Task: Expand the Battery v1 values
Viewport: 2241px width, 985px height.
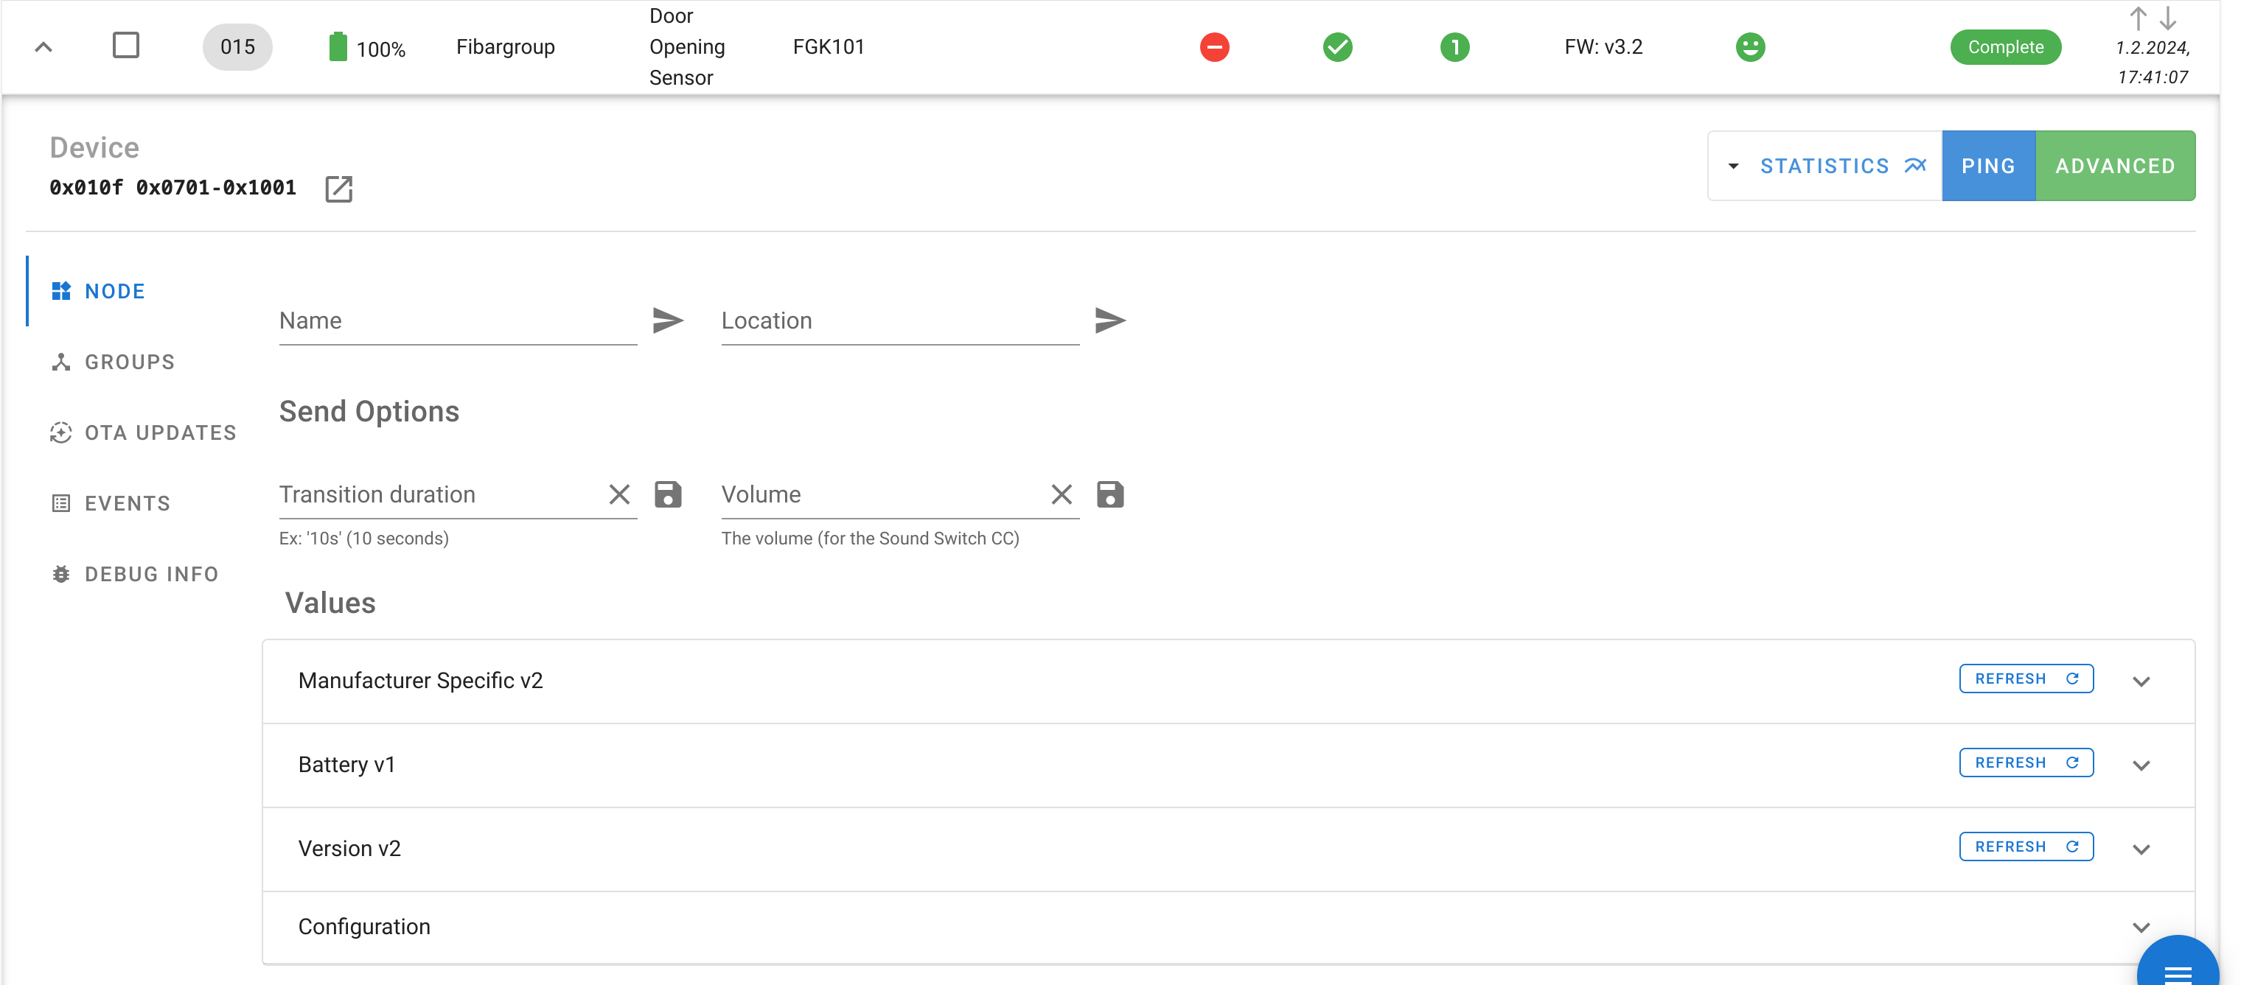Action: click(2141, 765)
